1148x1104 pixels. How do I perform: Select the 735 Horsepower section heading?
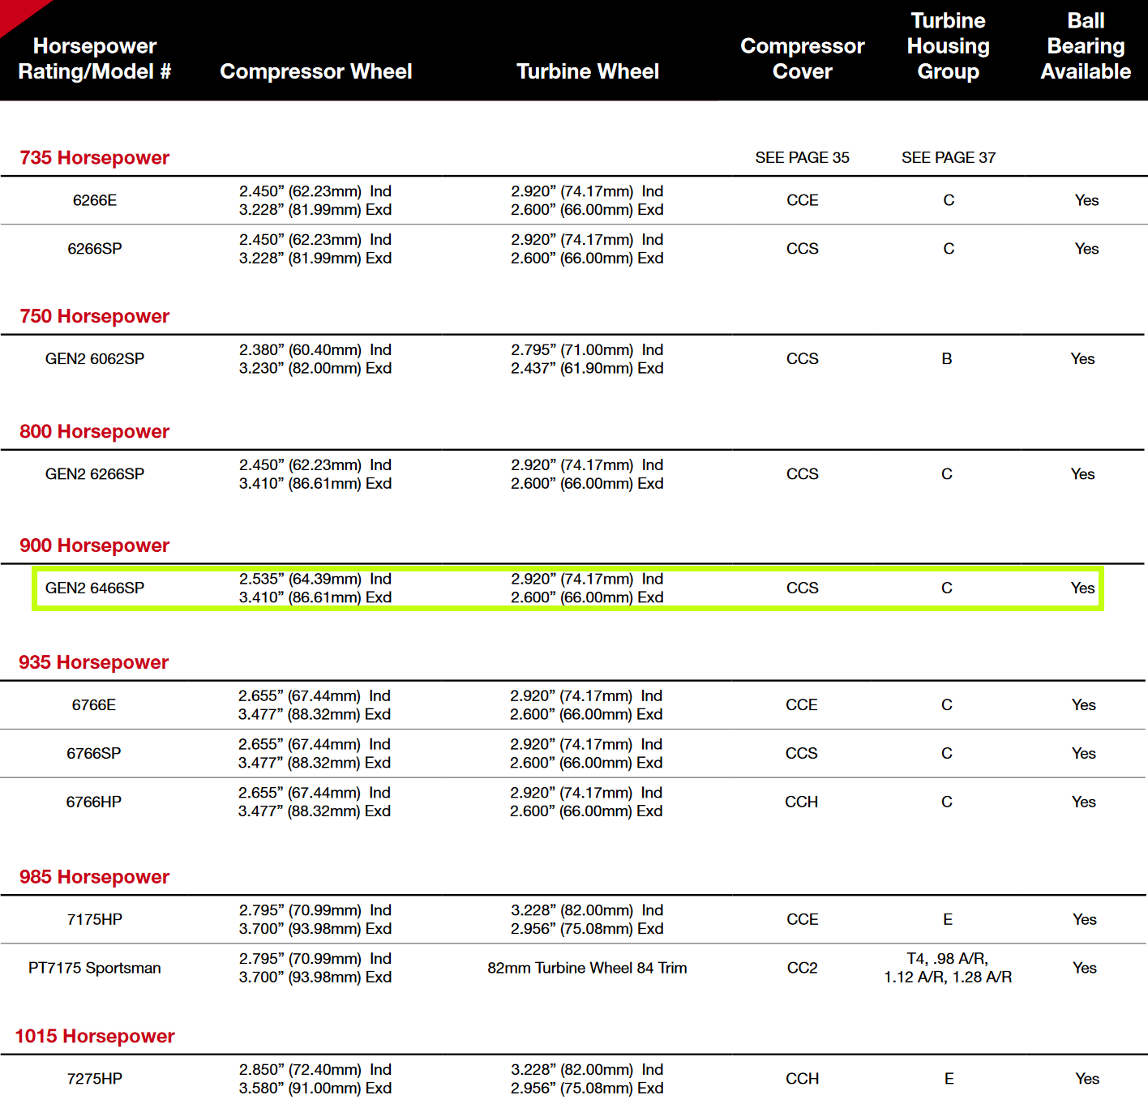click(x=94, y=157)
